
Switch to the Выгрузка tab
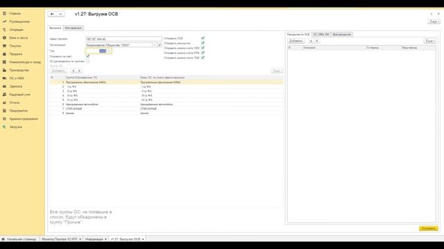pyautogui.click(x=55, y=28)
